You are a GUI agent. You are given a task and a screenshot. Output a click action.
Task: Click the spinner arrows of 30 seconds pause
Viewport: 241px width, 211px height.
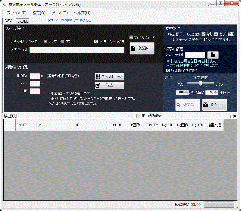pyautogui.click(x=216, y=93)
